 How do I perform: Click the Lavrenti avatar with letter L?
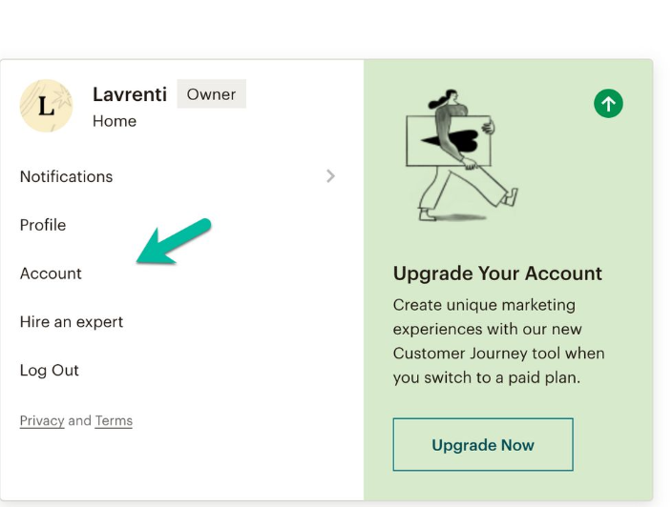(x=46, y=106)
